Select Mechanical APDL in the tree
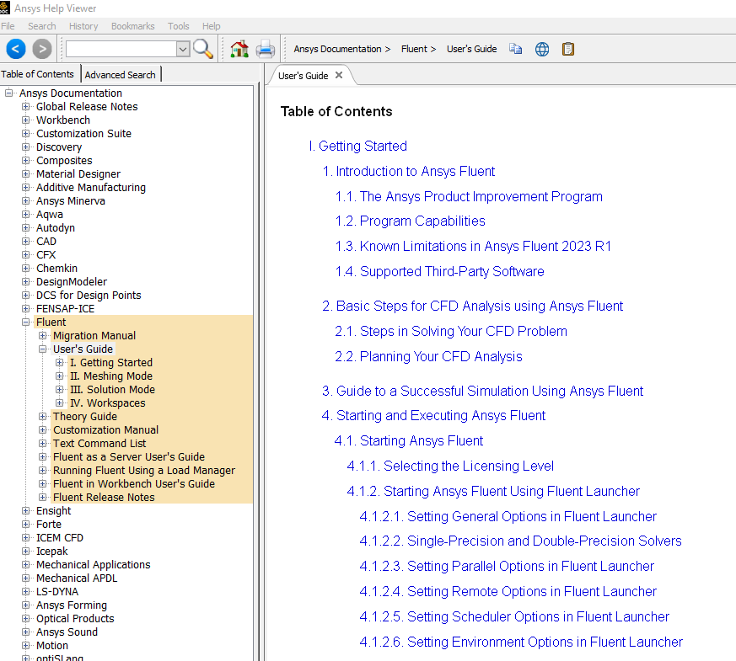Image resolution: width=736 pixels, height=661 pixels. (x=77, y=578)
